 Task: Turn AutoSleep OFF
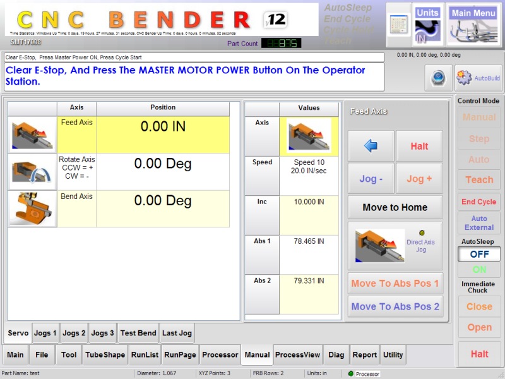[x=479, y=254]
